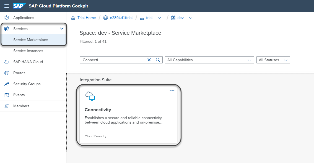314x163 pixels.
Task: Click the SAP logo
Action: point(20,6)
